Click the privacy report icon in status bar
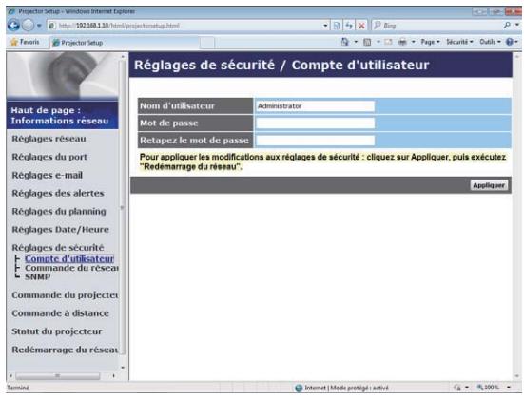The width and height of the screenshot is (524, 397). [457, 388]
